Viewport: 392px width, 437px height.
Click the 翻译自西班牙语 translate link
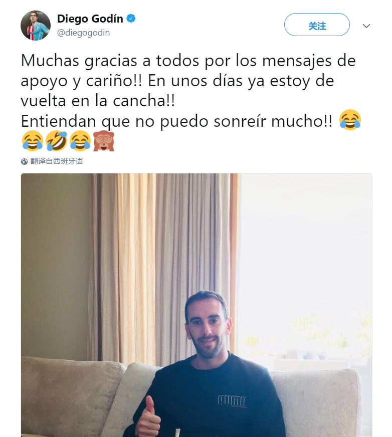pyautogui.click(x=57, y=161)
